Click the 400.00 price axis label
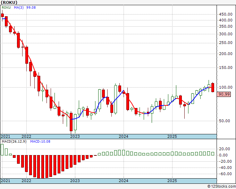This screenshot has height=189, width=236. click(226, 20)
